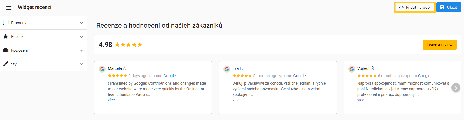This screenshot has width=464, height=120.
Task: Click the five-star rating next to 4.98
Action: (129, 45)
